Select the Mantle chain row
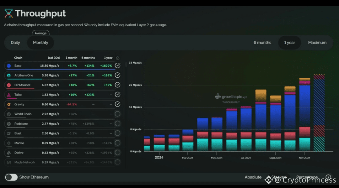The image size is (339, 188). pos(63,143)
